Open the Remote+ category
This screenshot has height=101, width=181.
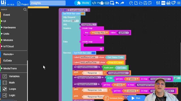point(8,54)
